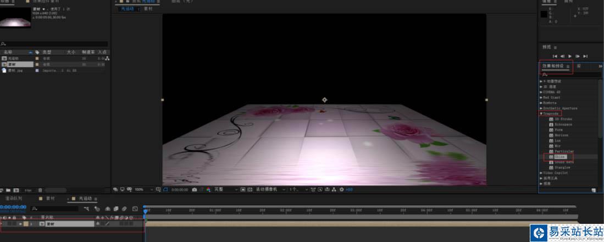Toggle transparency grid
The image size is (604, 242).
tap(249, 190)
